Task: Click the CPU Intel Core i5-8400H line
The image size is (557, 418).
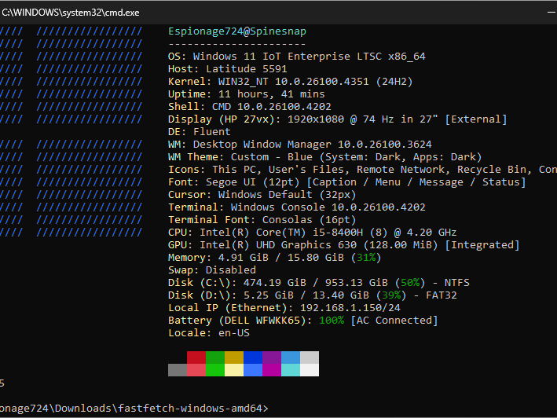Action: coord(313,233)
